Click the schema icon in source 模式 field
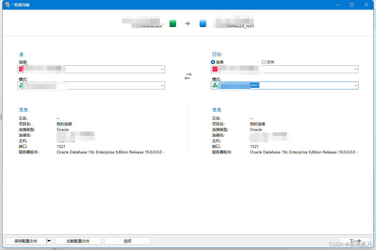Screen dimensions: 376x250 pyautogui.click(x=20, y=85)
